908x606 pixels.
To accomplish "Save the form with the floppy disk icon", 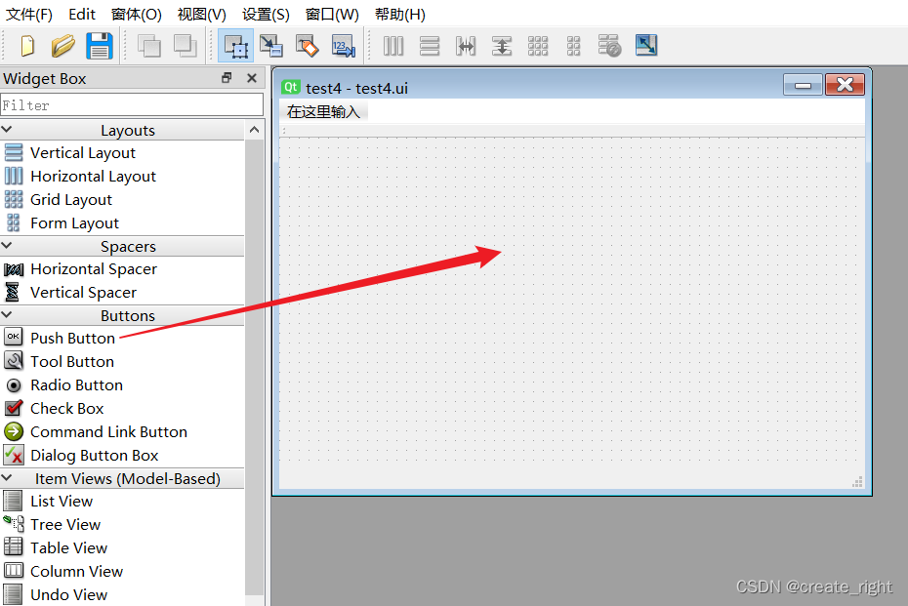I will pos(99,46).
